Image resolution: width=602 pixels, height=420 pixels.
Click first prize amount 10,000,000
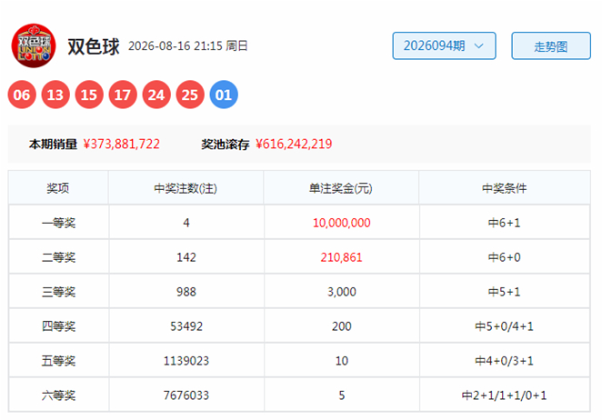point(342,223)
